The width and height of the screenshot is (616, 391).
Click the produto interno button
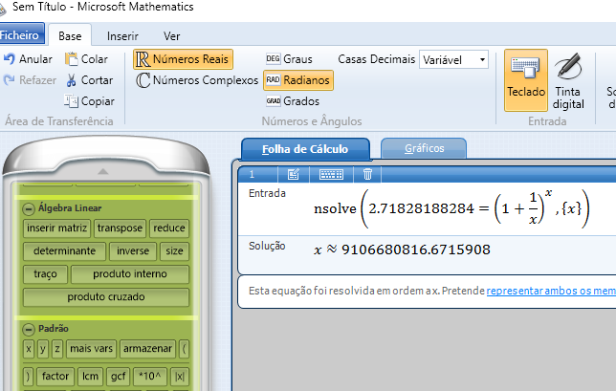130,274
